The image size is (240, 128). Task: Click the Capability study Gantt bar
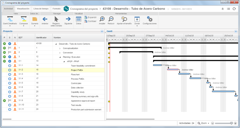pyautogui.click(x=223, y=91)
